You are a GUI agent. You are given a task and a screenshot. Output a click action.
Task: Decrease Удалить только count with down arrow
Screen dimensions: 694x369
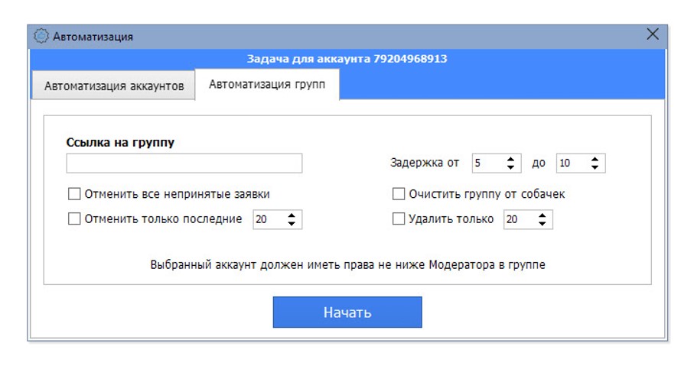(542, 224)
